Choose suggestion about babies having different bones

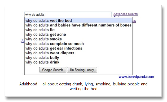coord(78,25)
